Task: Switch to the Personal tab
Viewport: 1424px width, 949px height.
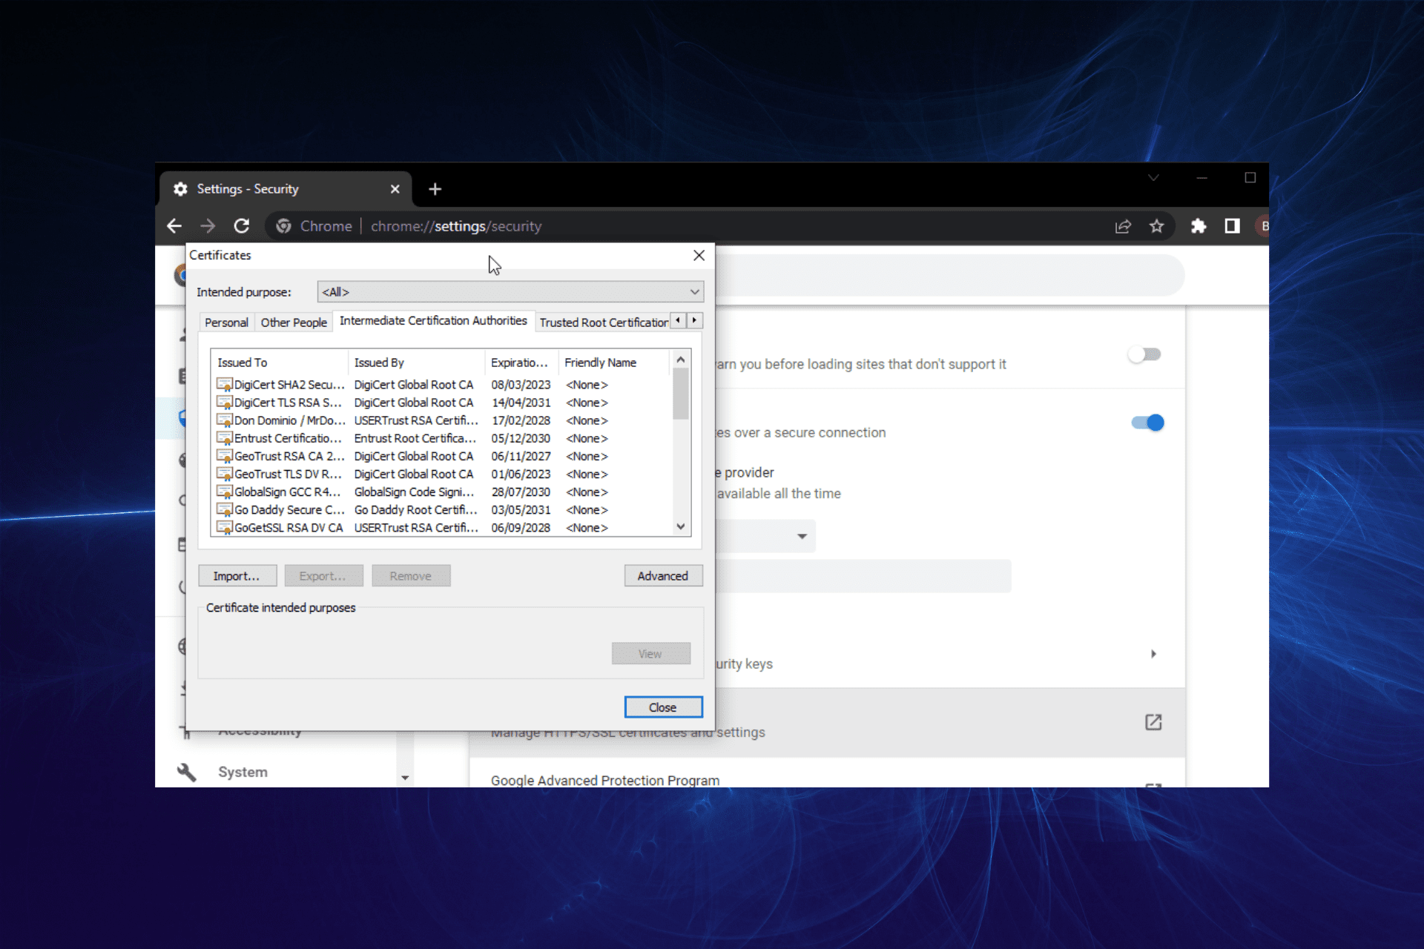Action: [x=226, y=323]
